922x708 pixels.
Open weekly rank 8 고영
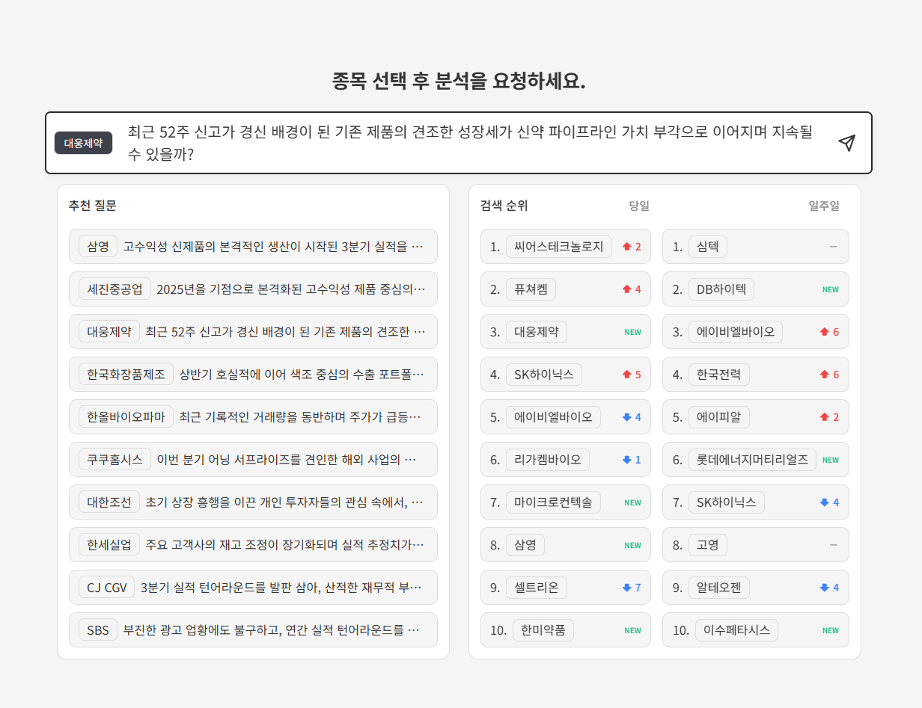[756, 545]
